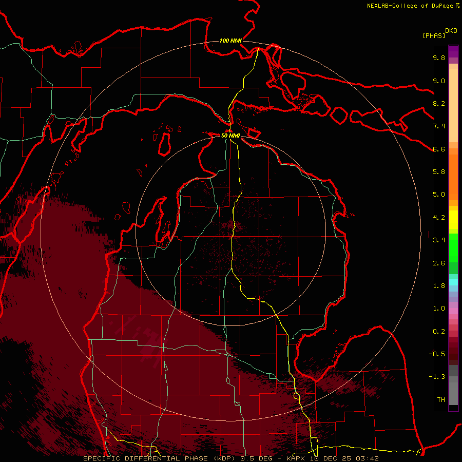Viewport: 462px width, 462px height.
Task: Select the 5.8 scale label
Action: tap(439, 172)
